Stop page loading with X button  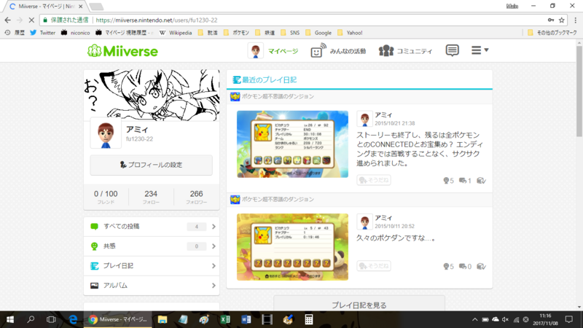click(x=31, y=20)
